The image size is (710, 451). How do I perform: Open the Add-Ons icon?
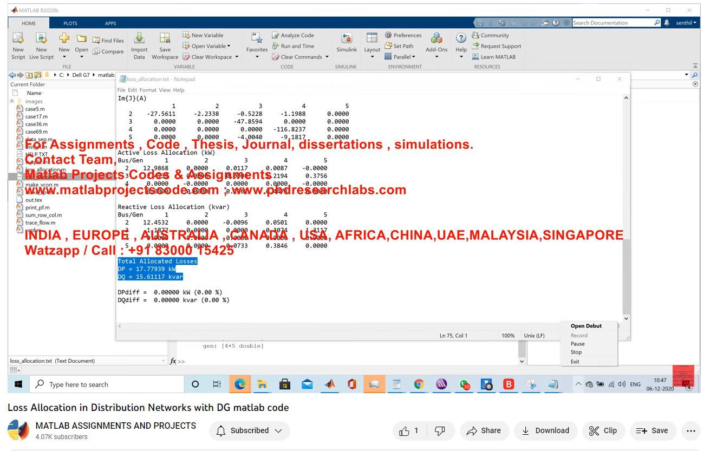point(437,39)
